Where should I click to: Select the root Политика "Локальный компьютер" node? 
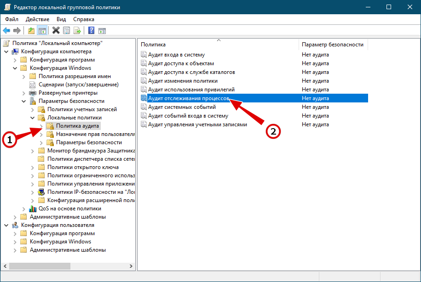[x=58, y=43]
